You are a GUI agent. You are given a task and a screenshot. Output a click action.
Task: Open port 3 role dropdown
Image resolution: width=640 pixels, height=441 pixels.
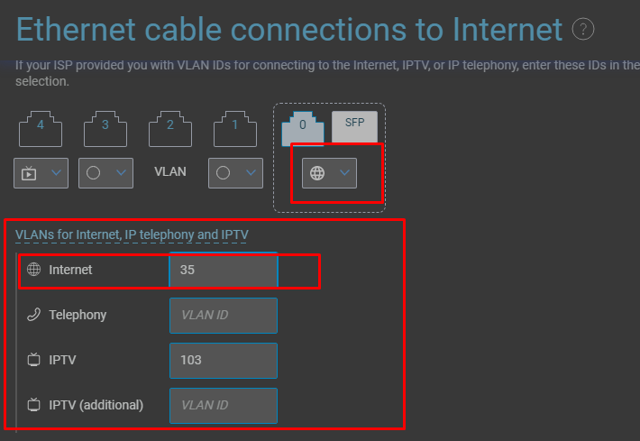pyautogui.click(x=105, y=173)
